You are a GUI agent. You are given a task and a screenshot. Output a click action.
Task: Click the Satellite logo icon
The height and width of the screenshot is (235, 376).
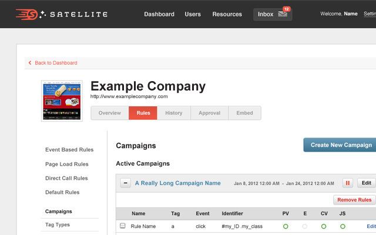[x=26, y=14]
